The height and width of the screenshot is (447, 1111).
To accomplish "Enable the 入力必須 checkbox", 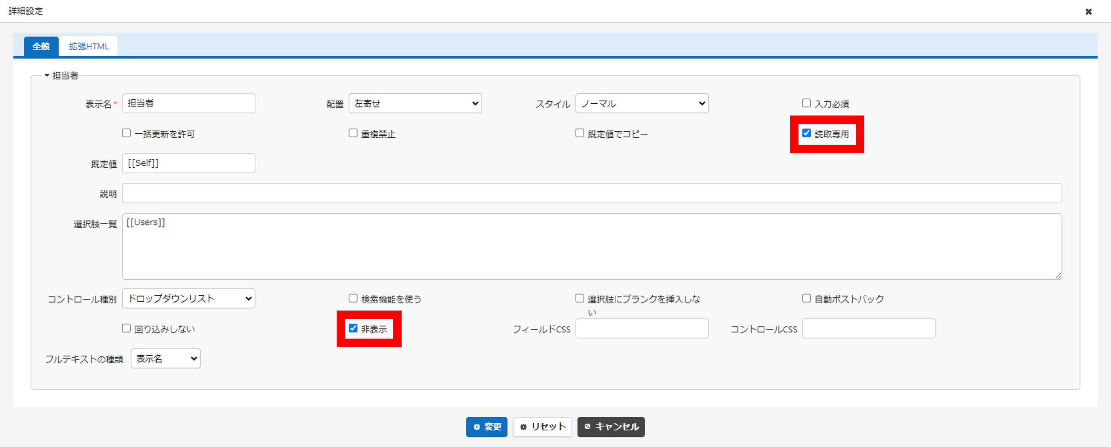I will [806, 103].
